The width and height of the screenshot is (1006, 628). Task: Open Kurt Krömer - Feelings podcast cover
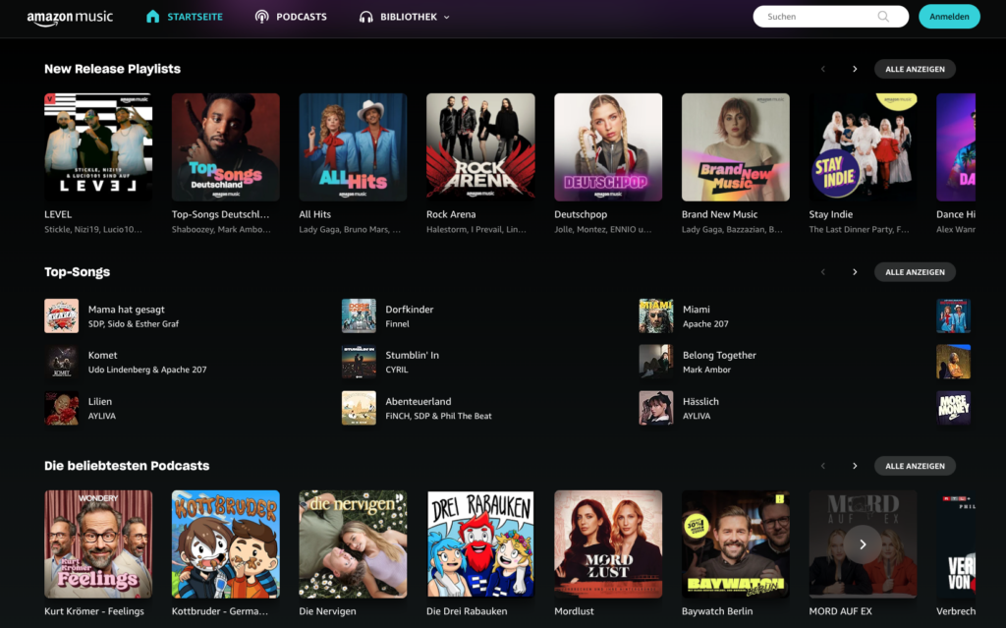98,544
